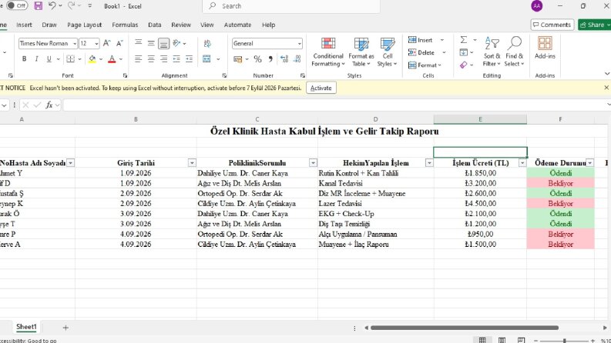Apply the red Font Color
This screenshot has height=343, width=611.
coord(112,58)
